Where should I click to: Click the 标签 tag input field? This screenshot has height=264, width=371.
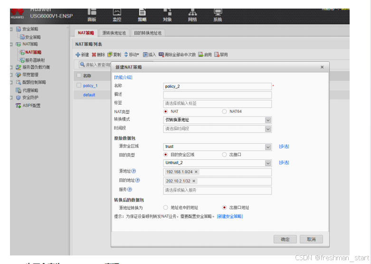(x=217, y=104)
